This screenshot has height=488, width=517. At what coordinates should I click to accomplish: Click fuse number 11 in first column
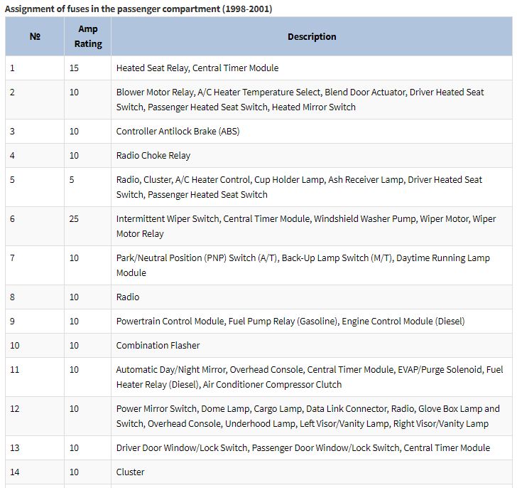[x=14, y=369]
